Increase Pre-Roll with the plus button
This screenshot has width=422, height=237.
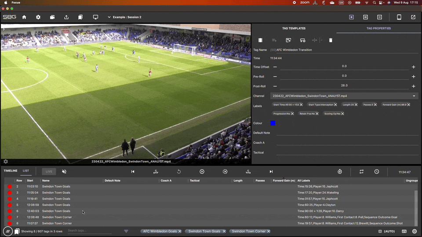[x=413, y=76]
